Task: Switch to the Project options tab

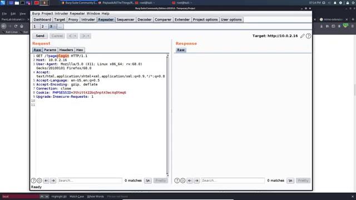Action: coord(205,20)
